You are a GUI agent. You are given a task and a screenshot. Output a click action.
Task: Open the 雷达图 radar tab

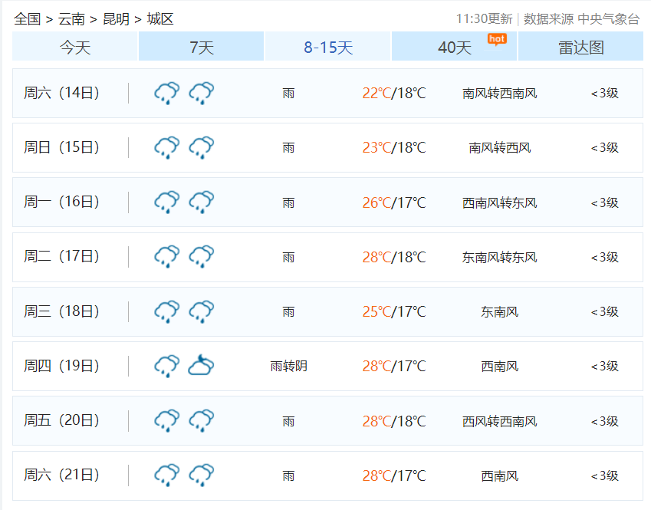(x=580, y=46)
